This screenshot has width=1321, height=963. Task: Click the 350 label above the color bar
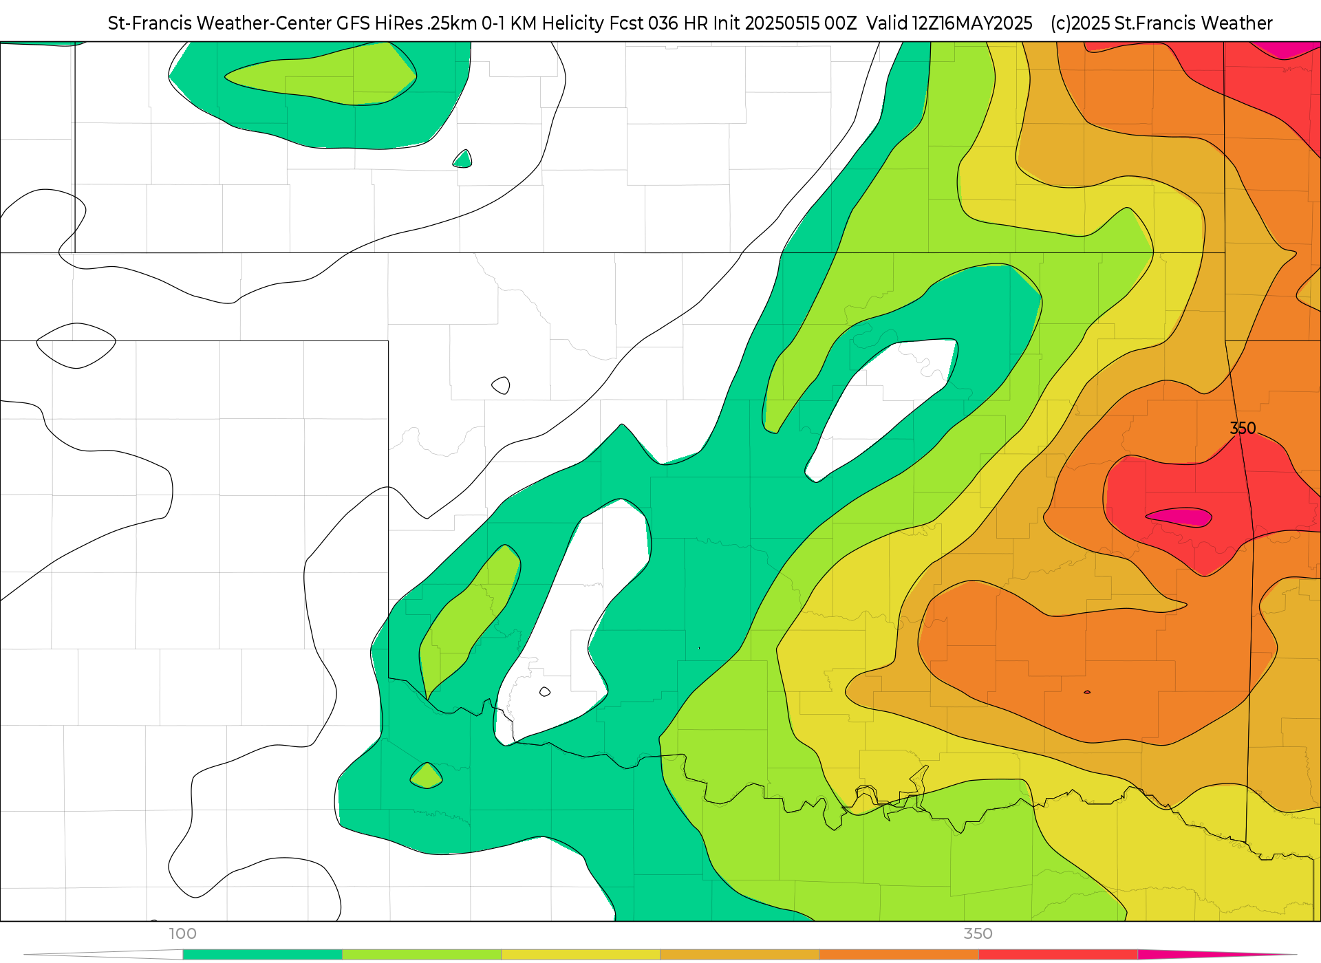coord(978,933)
